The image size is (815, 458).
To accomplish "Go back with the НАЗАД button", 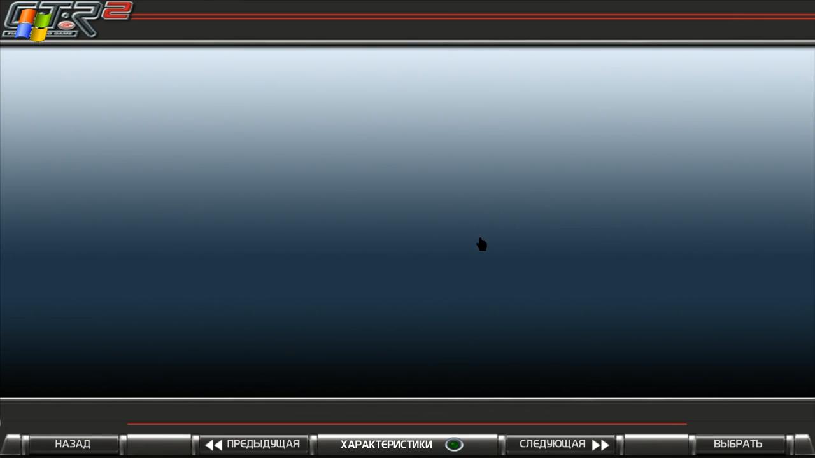I will [73, 444].
